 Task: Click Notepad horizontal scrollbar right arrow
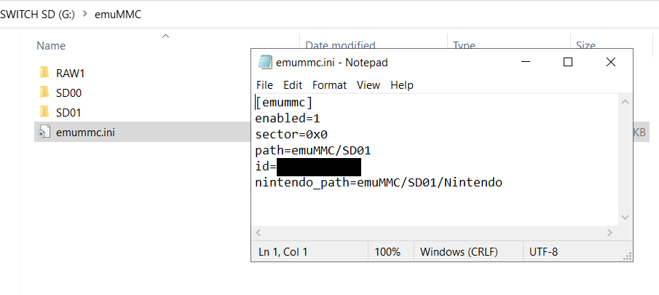tap(609, 232)
